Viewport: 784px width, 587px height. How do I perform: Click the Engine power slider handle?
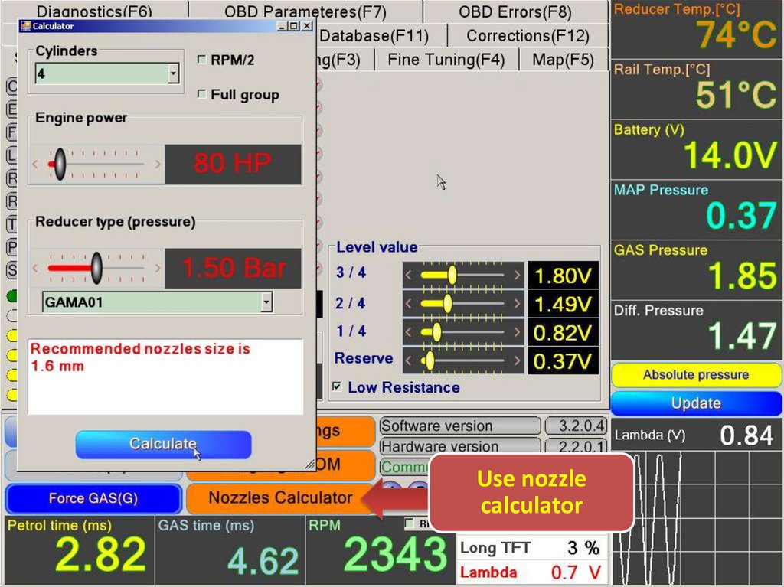(x=60, y=164)
